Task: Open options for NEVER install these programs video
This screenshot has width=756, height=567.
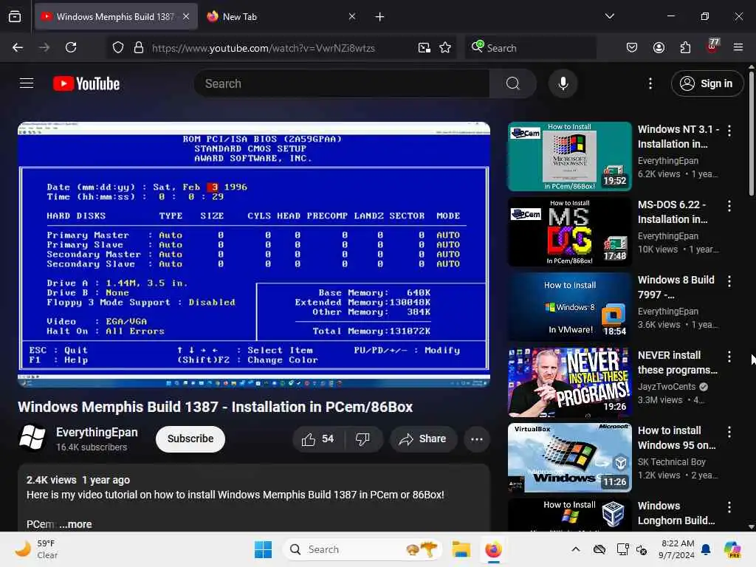Action: coord(729,357)
